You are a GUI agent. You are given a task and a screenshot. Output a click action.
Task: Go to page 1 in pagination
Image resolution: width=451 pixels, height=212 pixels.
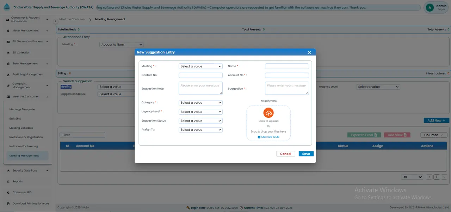click(x=437, y=177)
